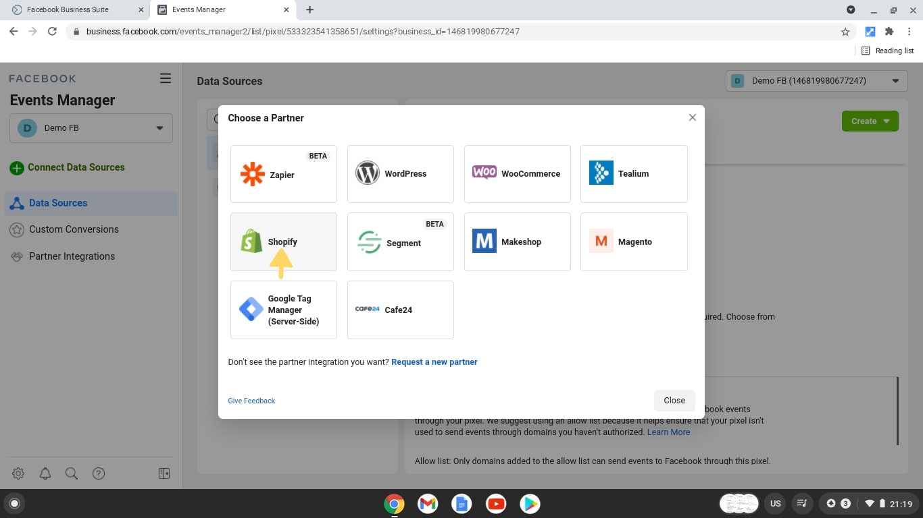
Task: Toggle the sidebar collapse panel icon
Action: click(164, 473)
